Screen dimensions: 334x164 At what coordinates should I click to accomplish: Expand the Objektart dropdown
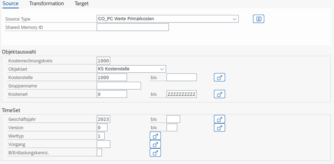point(162,69)
